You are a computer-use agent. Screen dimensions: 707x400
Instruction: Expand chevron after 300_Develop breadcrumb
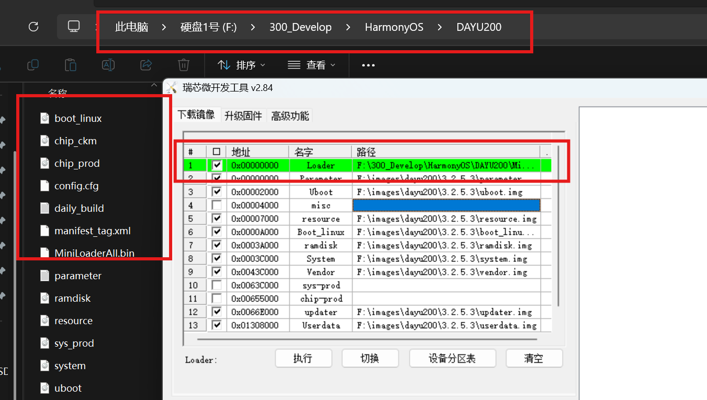tap(349, 27)
